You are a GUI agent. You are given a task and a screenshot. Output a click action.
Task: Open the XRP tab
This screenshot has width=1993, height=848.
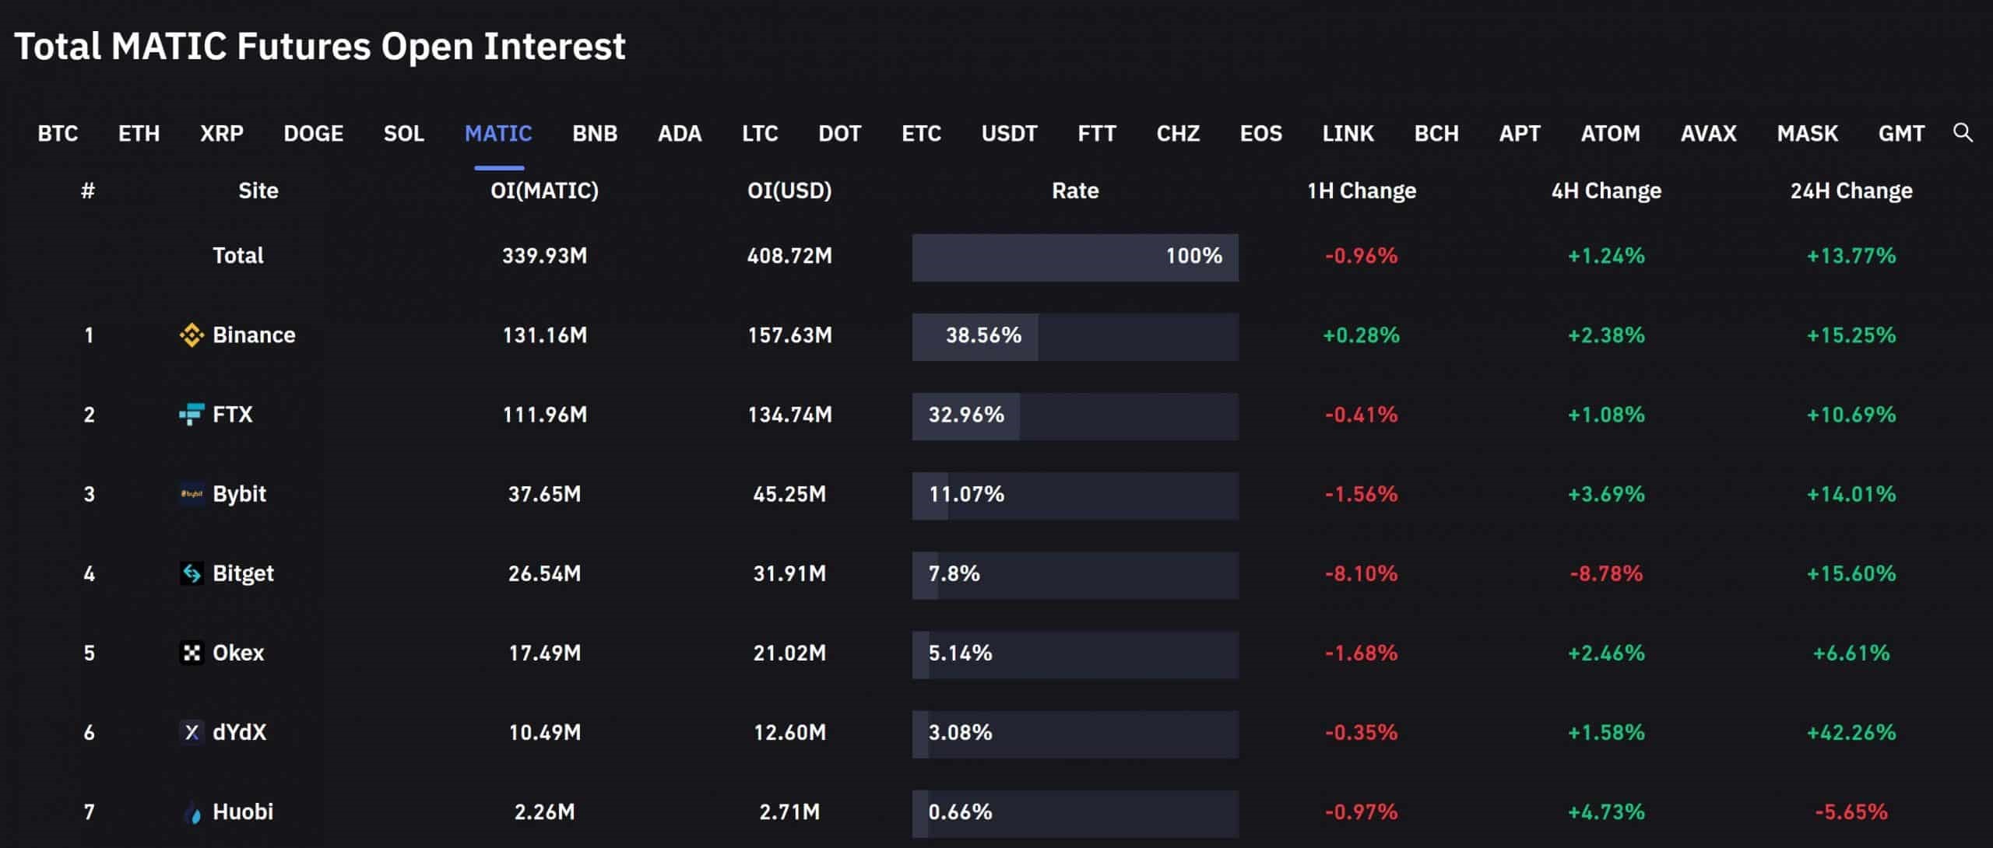pos(222,134)
